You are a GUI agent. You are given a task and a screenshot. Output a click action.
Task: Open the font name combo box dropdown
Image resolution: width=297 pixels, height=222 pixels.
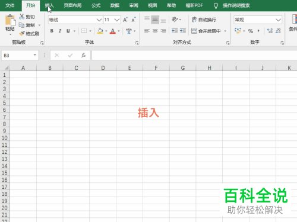pos(99,20)
